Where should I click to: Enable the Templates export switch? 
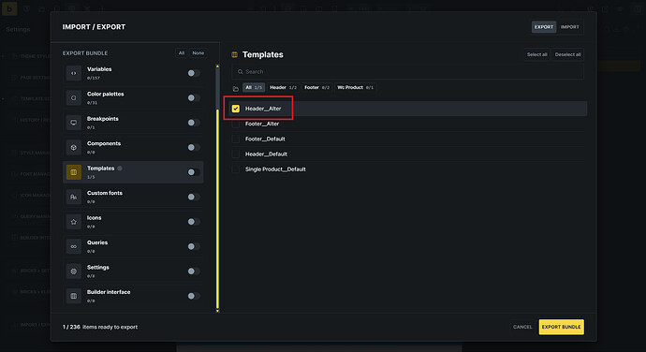click(194, 172)
